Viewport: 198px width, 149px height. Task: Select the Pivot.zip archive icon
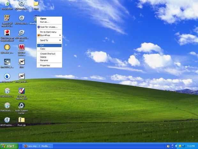[22, 122]
